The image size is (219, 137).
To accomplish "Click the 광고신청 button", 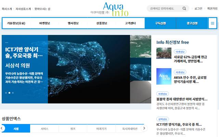I will pos(192,23).
